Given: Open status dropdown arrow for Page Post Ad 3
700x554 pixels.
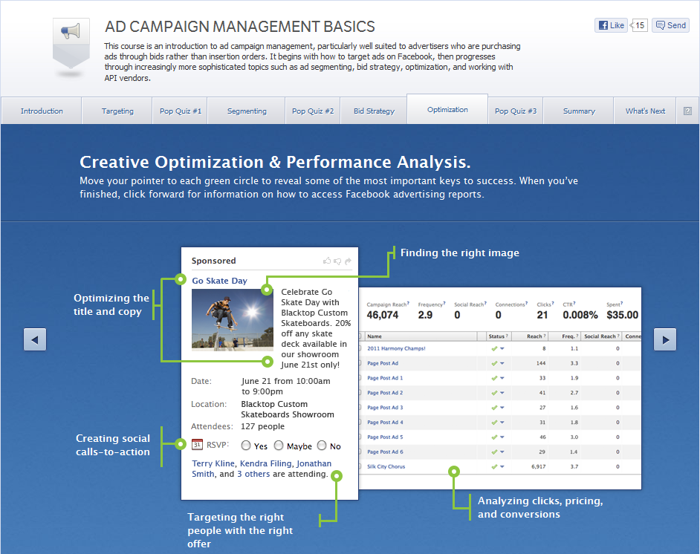Looking at the screenshot, I should 502,408.
